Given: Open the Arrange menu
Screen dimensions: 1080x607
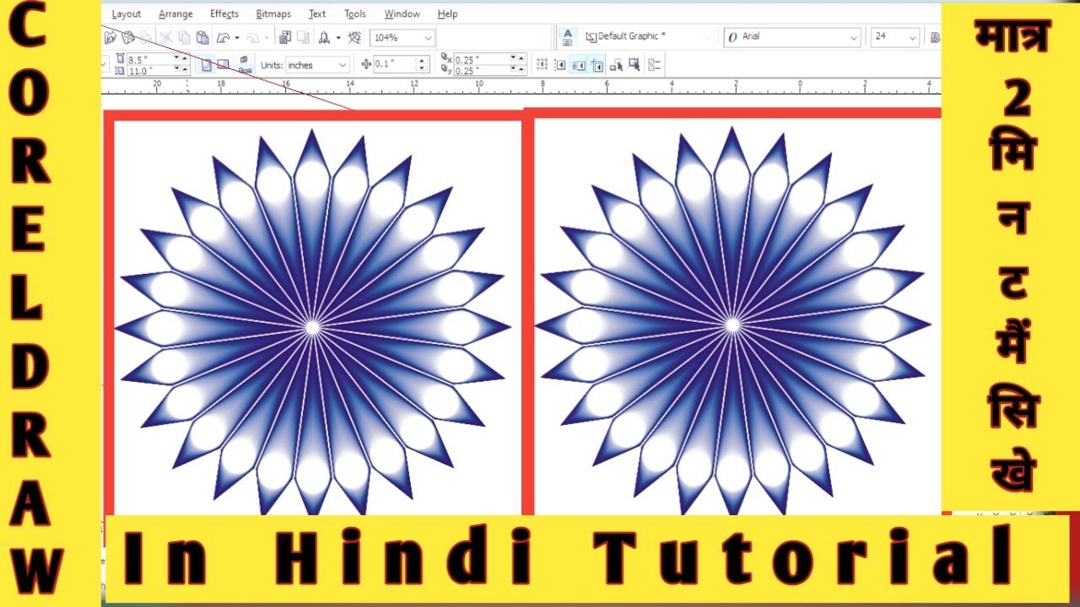Looking at the screenshot, I should pos(175,14).
